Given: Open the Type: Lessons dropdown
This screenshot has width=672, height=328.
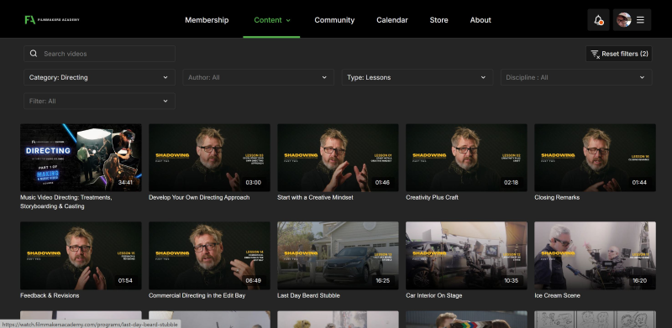Looking at the screenshot, I should coord(417,77).
